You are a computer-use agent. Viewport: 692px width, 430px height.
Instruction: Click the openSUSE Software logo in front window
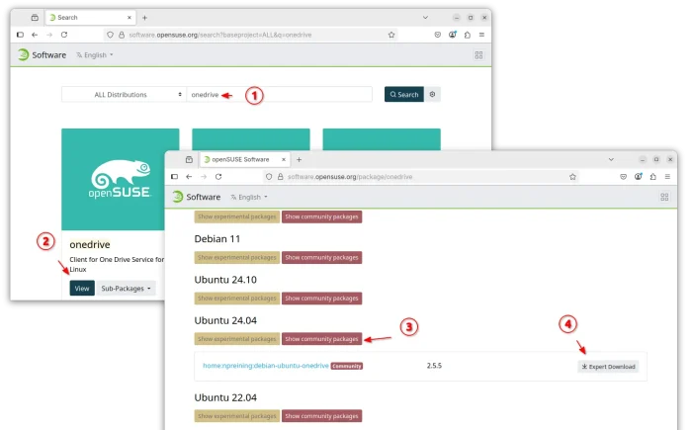(x=195, y=197)
